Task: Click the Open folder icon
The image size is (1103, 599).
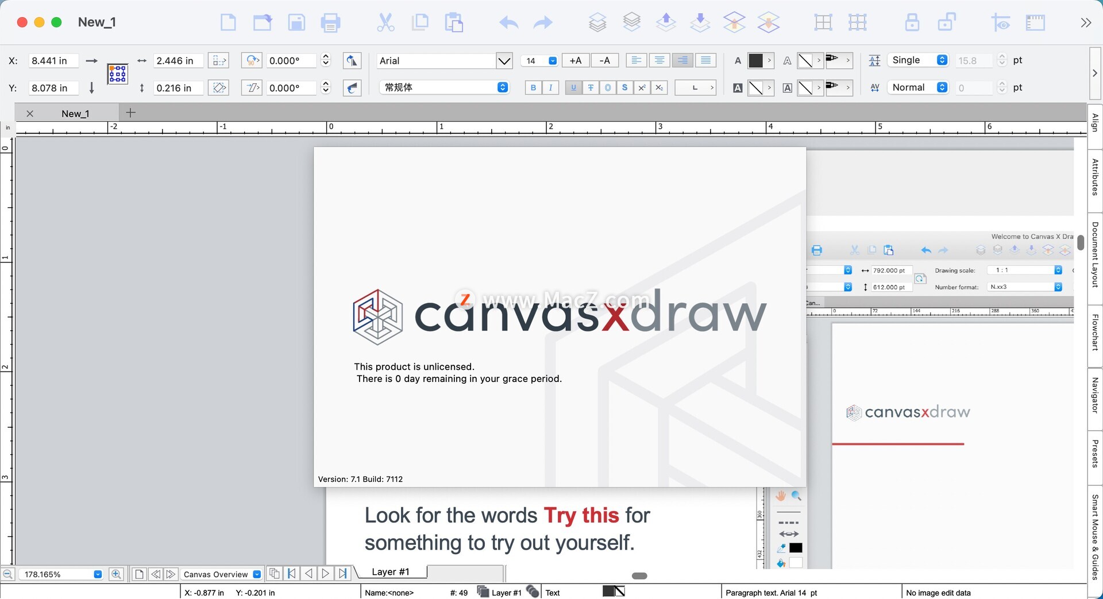Action: pos(263,23)
